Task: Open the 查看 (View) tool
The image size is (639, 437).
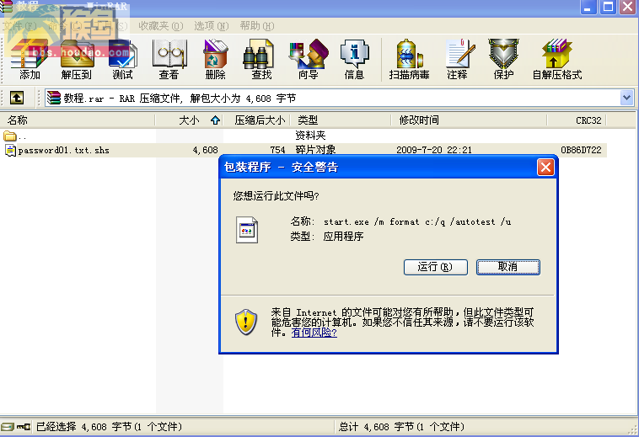Action: pyautogui.click(x=169, y=60)
